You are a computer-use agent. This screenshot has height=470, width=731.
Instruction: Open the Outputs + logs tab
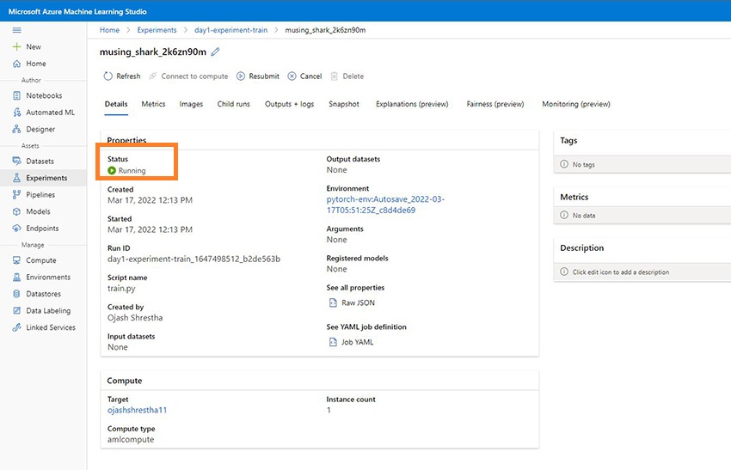[290, 104]
